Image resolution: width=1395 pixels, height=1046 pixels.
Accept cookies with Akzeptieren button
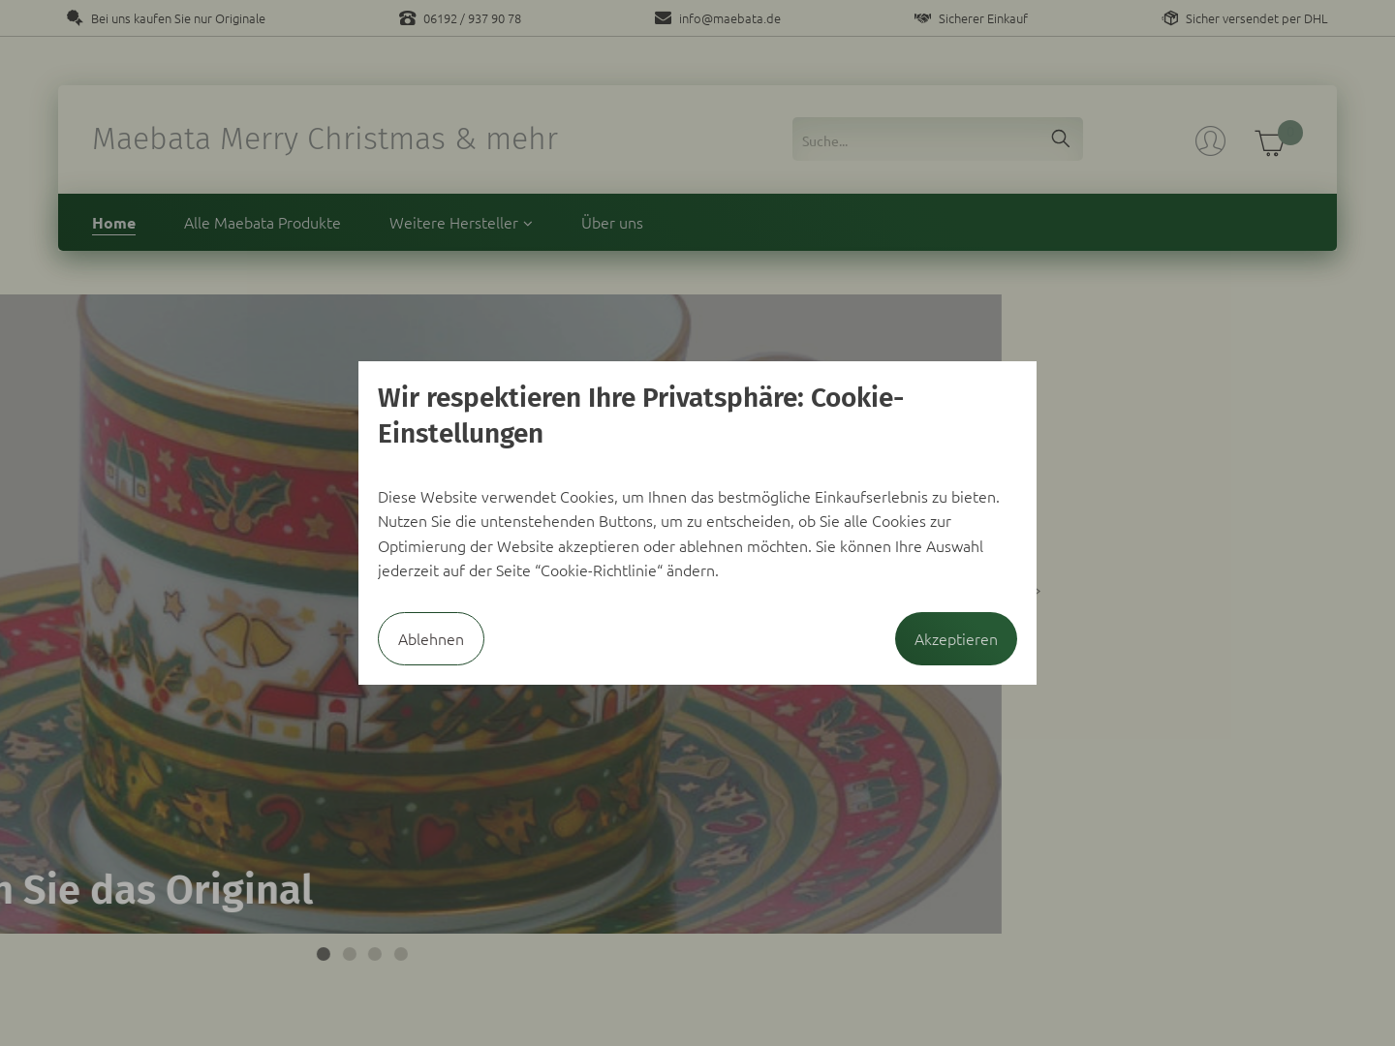coord(956,638)
